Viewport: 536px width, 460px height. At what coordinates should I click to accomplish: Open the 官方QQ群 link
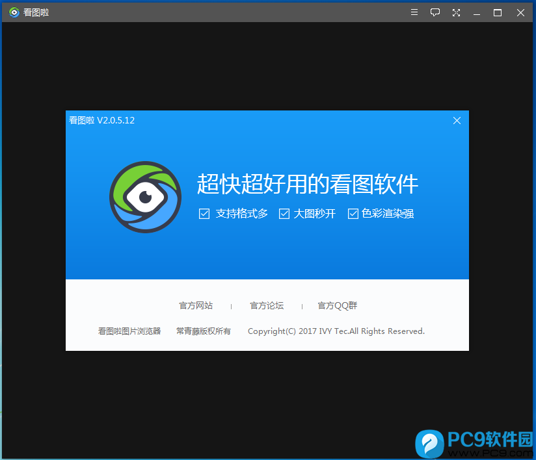click(x=338, y=305)
